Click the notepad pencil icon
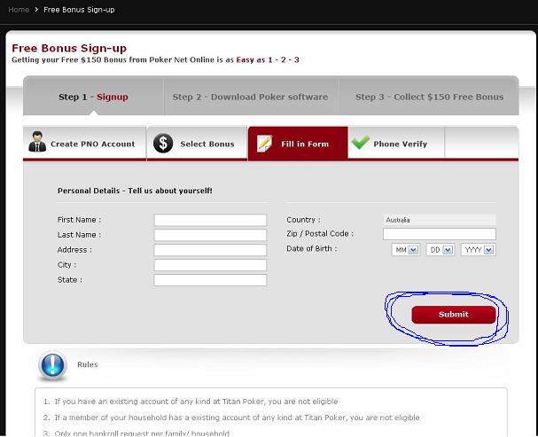This screenshot has width=538, height=437. (x=264, y=144)
